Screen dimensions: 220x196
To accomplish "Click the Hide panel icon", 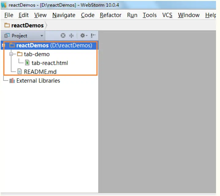I will [93, 36].
